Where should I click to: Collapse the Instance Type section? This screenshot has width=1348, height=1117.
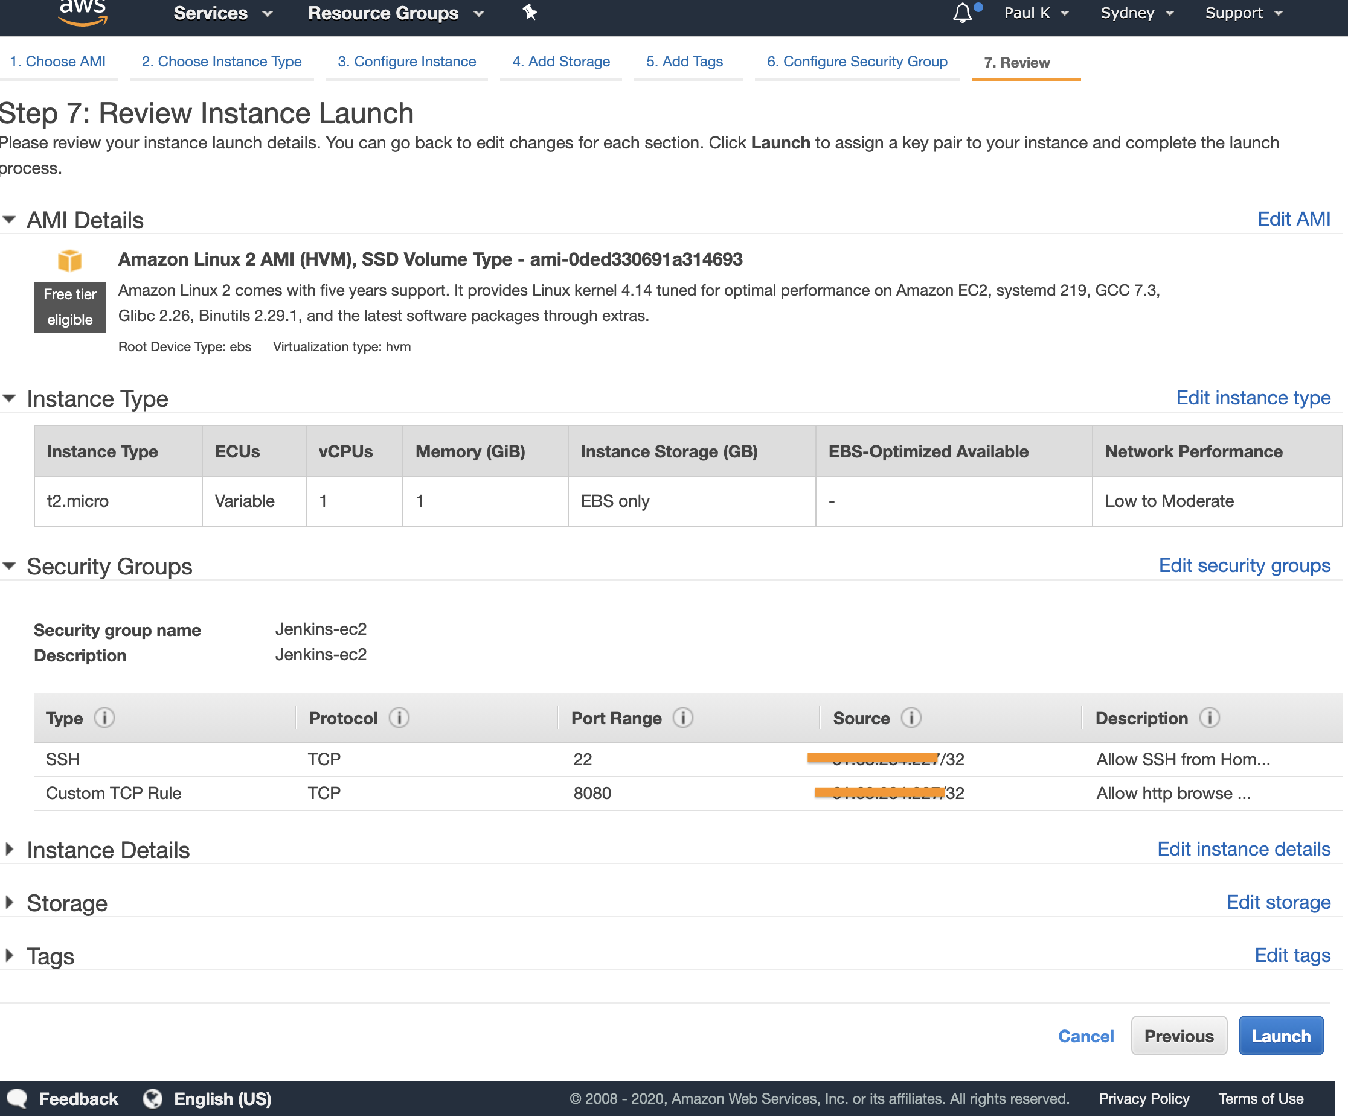tap(10, 398)
